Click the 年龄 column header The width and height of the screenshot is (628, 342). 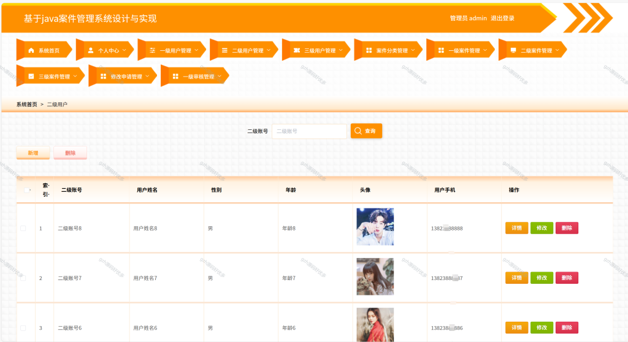pos(290,190)
